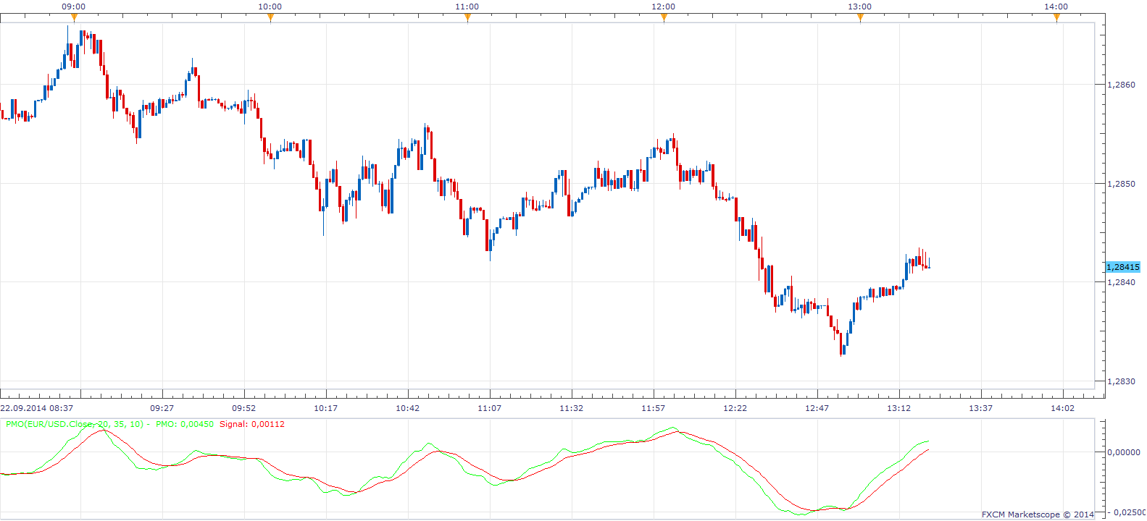Screen dimensions: 1147x521
Task: Click the 13:12 time axis label
Action: (x=898, y=408)
